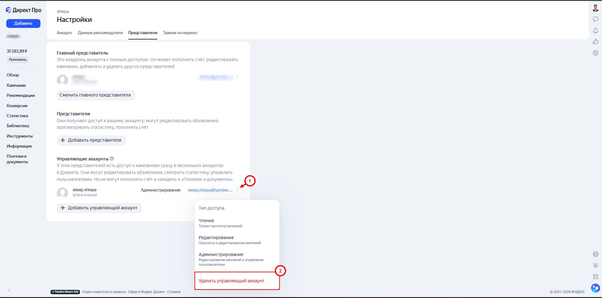
Task: Open three-dot menu for main representative
Action: pos(237,77)
